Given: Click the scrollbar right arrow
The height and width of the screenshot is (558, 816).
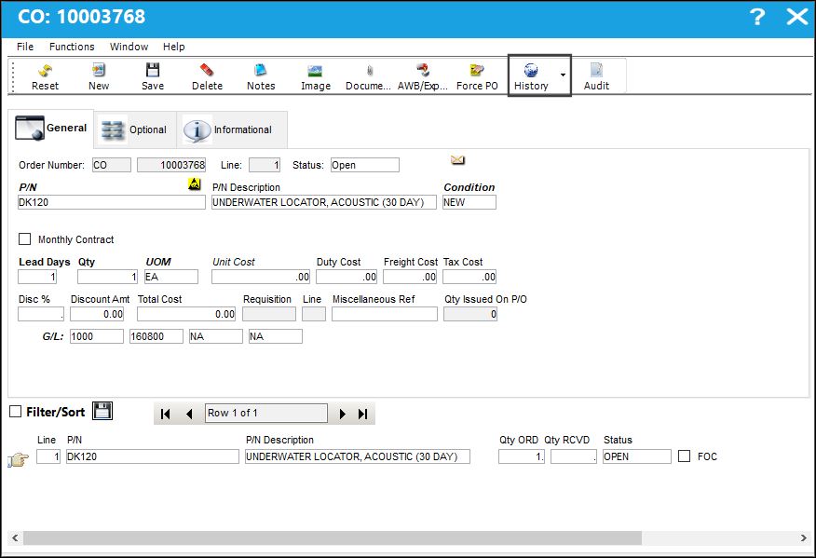Looking at the screenshot, I should pos(804,538).
